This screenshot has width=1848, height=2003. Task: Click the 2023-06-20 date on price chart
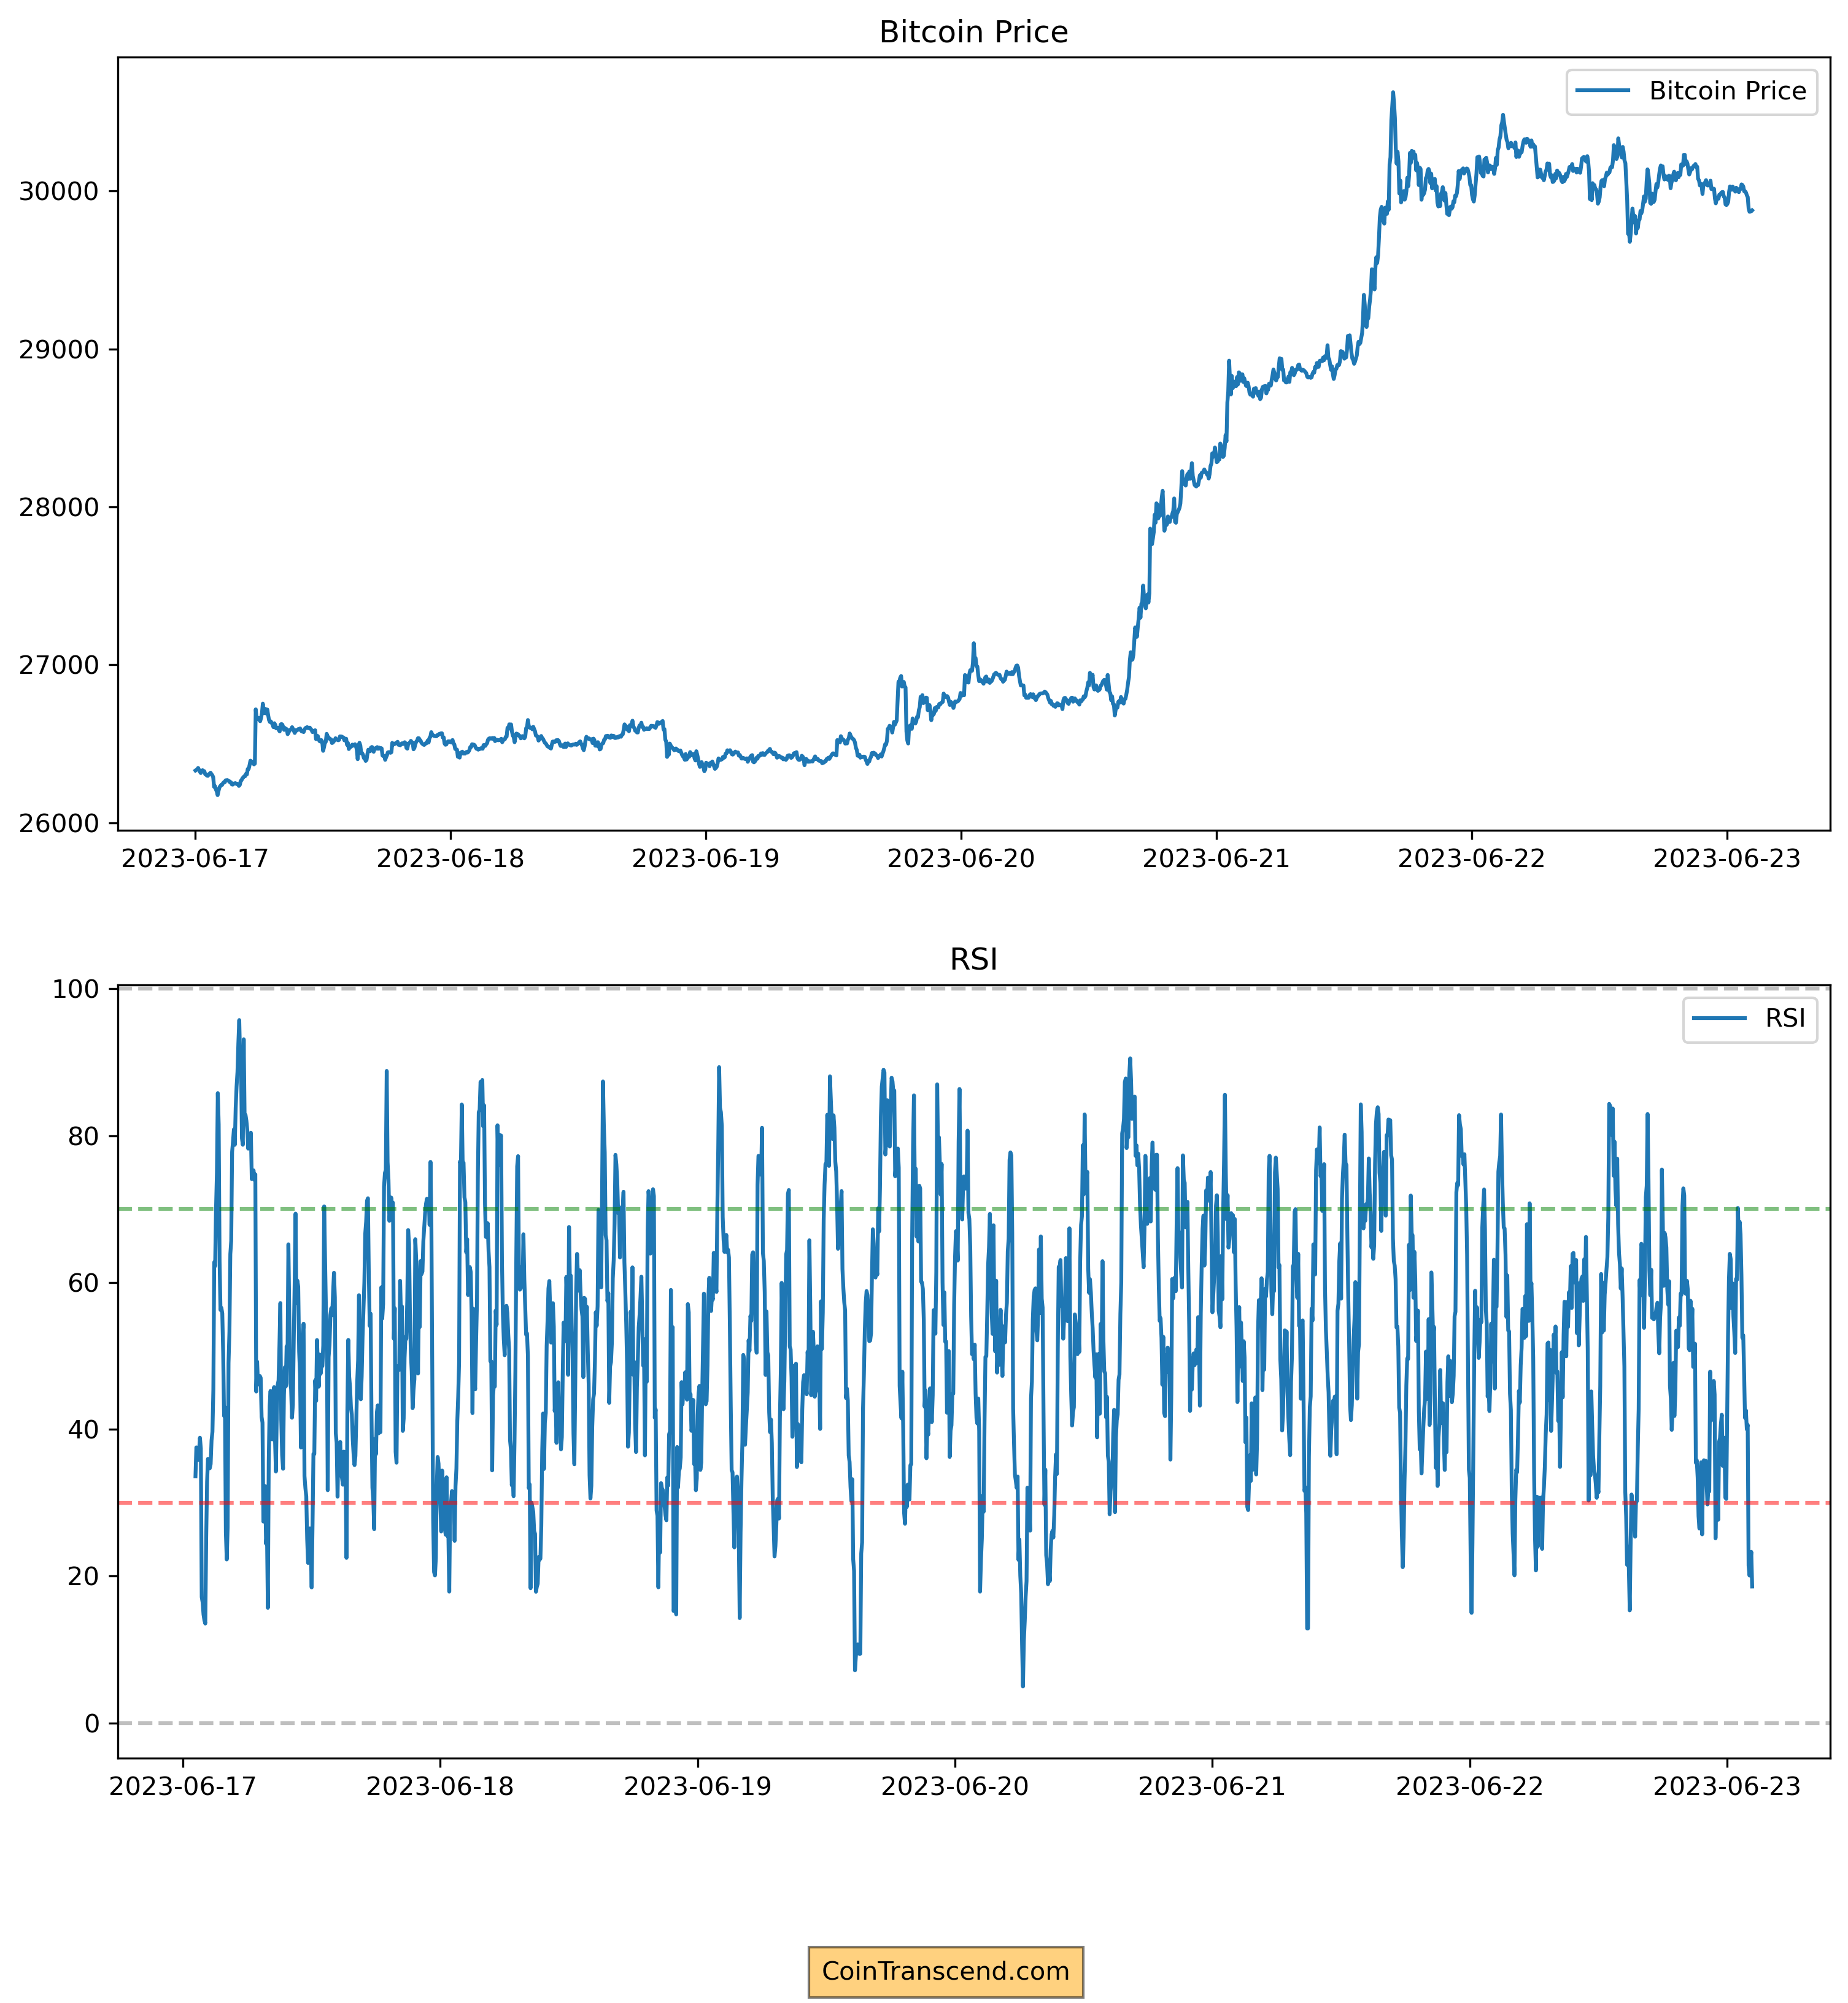pos(961,859)
